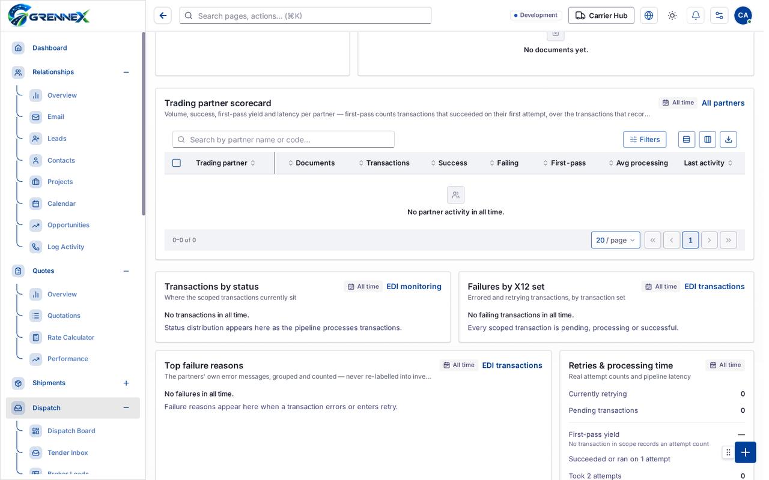Toggle light/dark theme sun icon
Screen dimensions: 769x480
point(672,16)
